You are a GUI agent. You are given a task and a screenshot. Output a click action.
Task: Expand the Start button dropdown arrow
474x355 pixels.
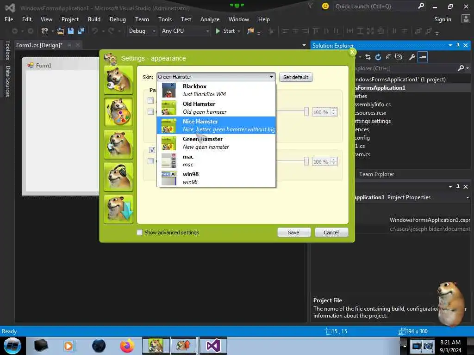pos(239,31)
